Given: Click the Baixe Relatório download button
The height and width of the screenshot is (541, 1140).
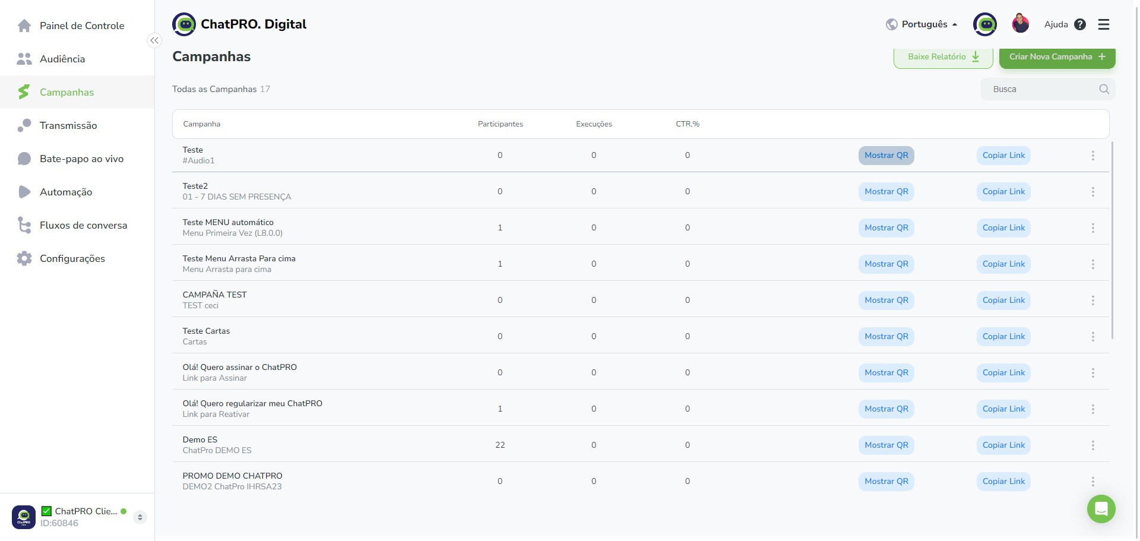Looking at the screenshot, I should tap(943, 57).
